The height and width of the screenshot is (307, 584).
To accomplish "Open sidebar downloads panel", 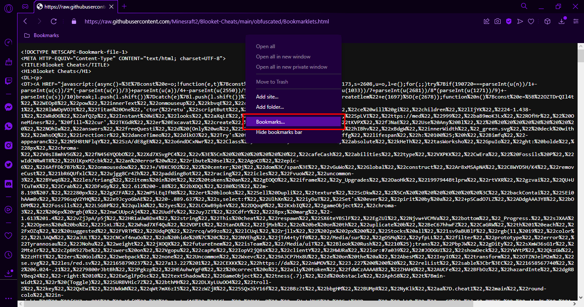I will coord(8,273).
